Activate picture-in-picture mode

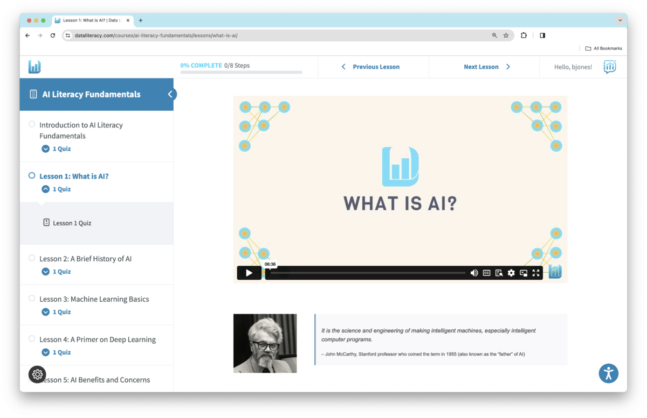(524, 273)
